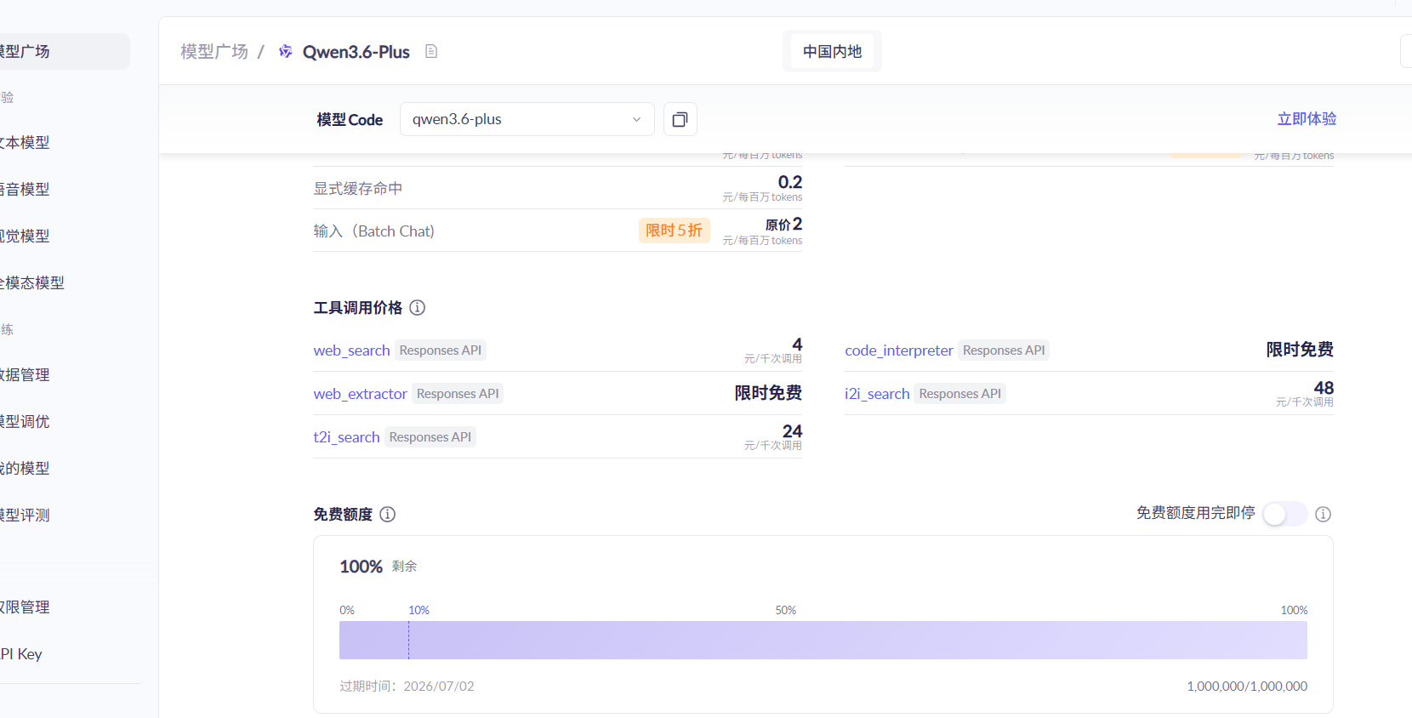Click the 10% marker on the quota bar
Image resolution: width=1412 pixels, height=718 pixels.
tap(418, 611)
